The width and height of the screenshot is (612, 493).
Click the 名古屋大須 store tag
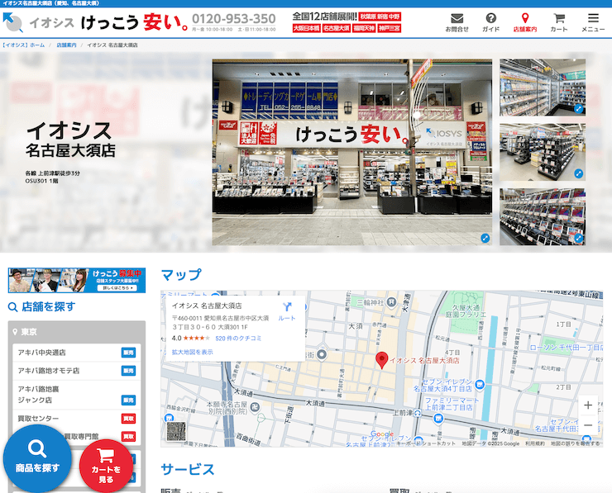[336, 28]
